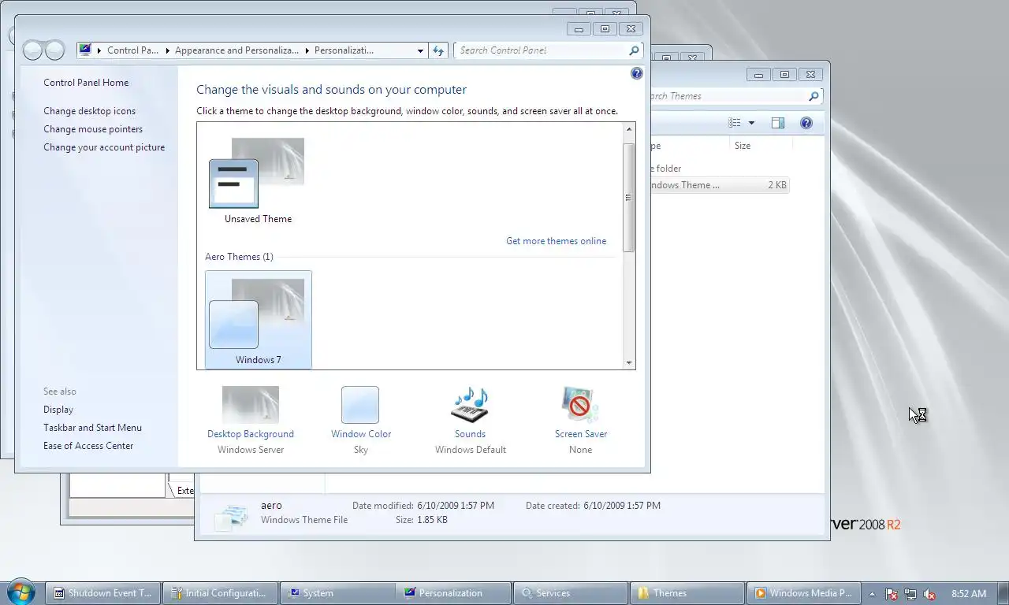Image resolution: width=1009 pixels, height=605 pixels.
Task: Click Change desktop icons link
Action: click(x=90, y=111)
